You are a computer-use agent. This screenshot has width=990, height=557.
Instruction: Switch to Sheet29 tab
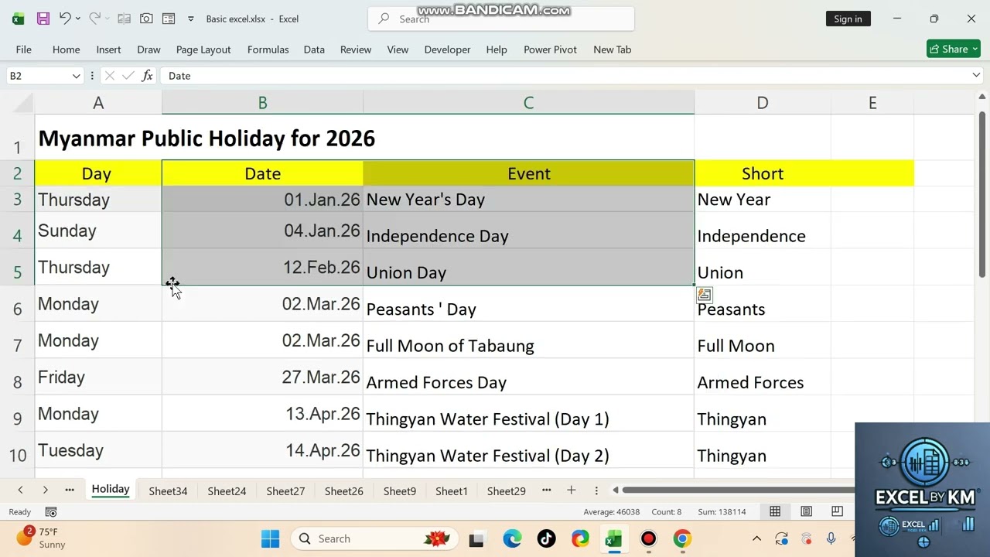pyautogui.click(x=507, y=490)
